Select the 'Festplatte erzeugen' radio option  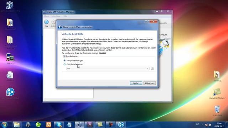click(64, 60)
